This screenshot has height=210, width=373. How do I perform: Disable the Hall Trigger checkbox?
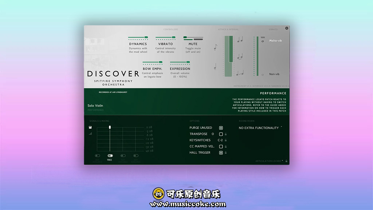(221, 153)
